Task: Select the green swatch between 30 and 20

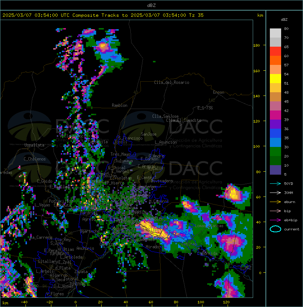Action: click(275, 152)
